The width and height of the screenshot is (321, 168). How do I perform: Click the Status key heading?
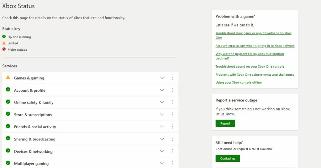click(11, 28)
